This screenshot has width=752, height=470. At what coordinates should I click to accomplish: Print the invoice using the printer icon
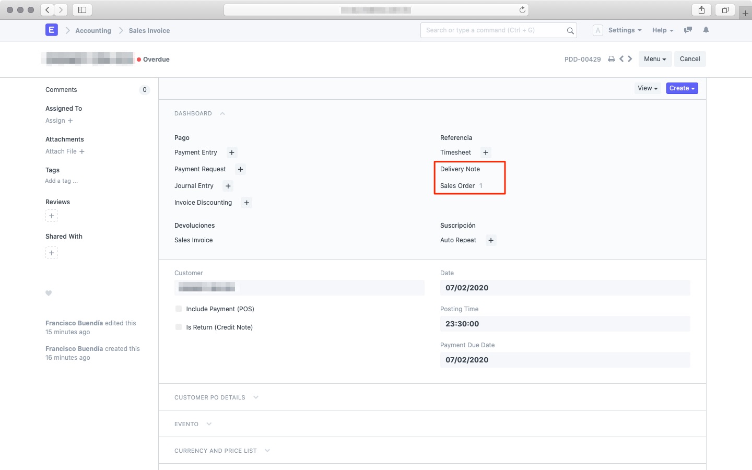pyautogui.click(x=612, y=59)
